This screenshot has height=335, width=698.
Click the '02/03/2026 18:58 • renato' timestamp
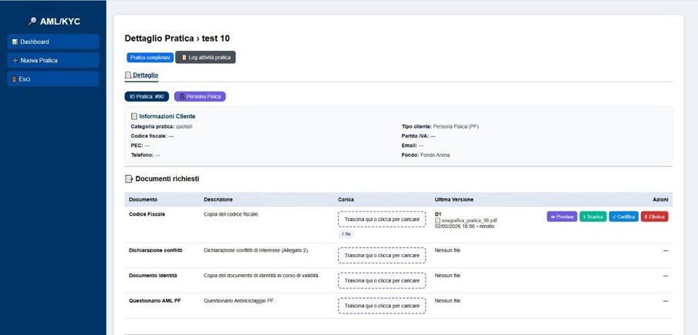pos(464,226)
